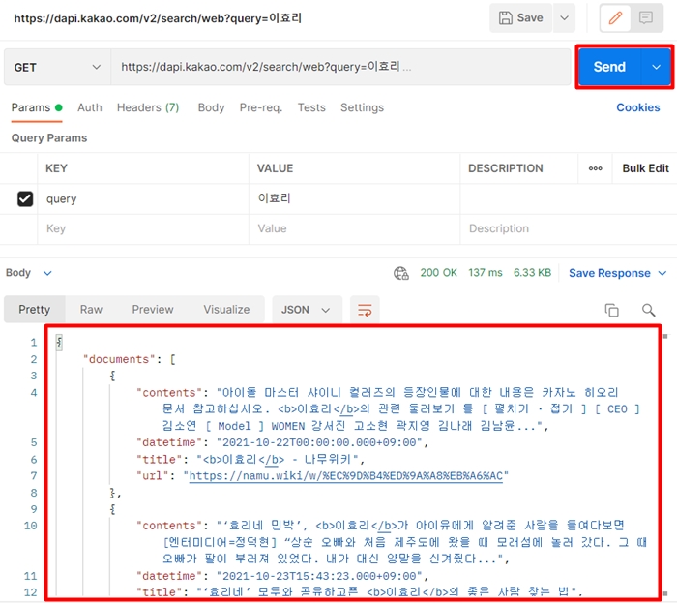Click the 137 ms response time
Screen dimensions: 677x604
coord(486,273)
